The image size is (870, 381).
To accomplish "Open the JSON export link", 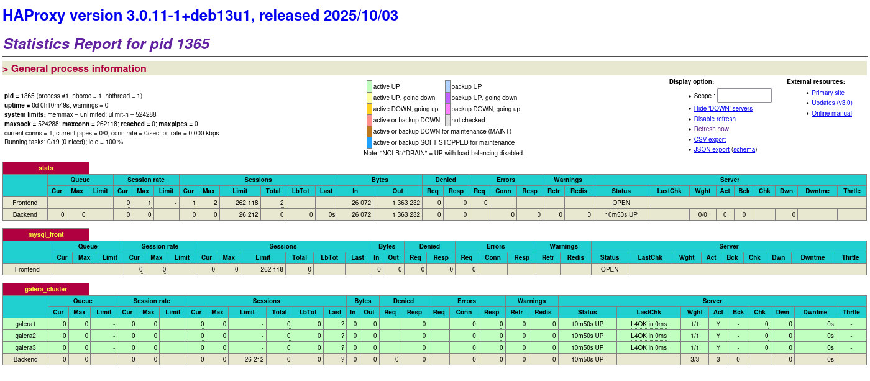I will point(711,150).
